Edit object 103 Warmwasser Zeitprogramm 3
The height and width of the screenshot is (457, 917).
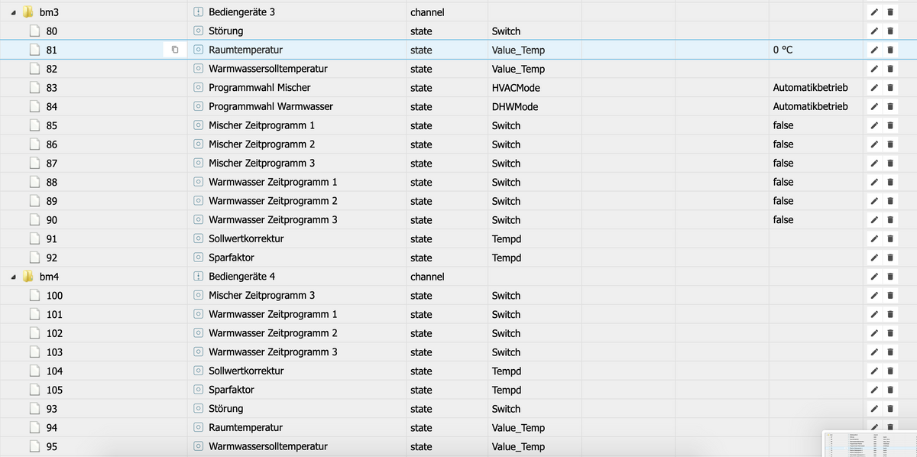coord(875,352)
